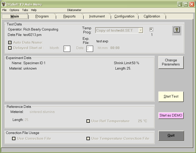Maximize the DilaSoft window

coord(186,4)
